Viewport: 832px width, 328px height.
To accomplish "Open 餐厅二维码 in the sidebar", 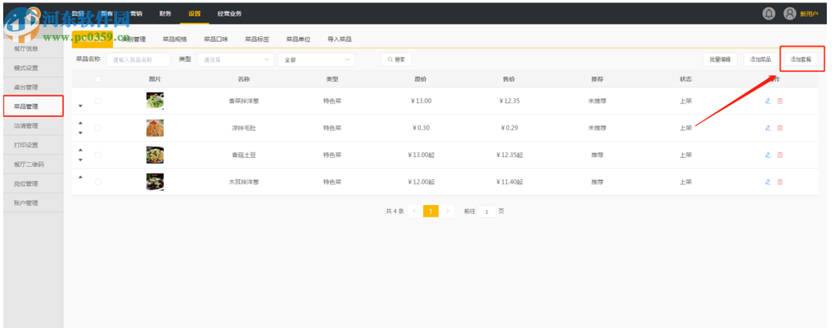I will click(x=33, y=164).
